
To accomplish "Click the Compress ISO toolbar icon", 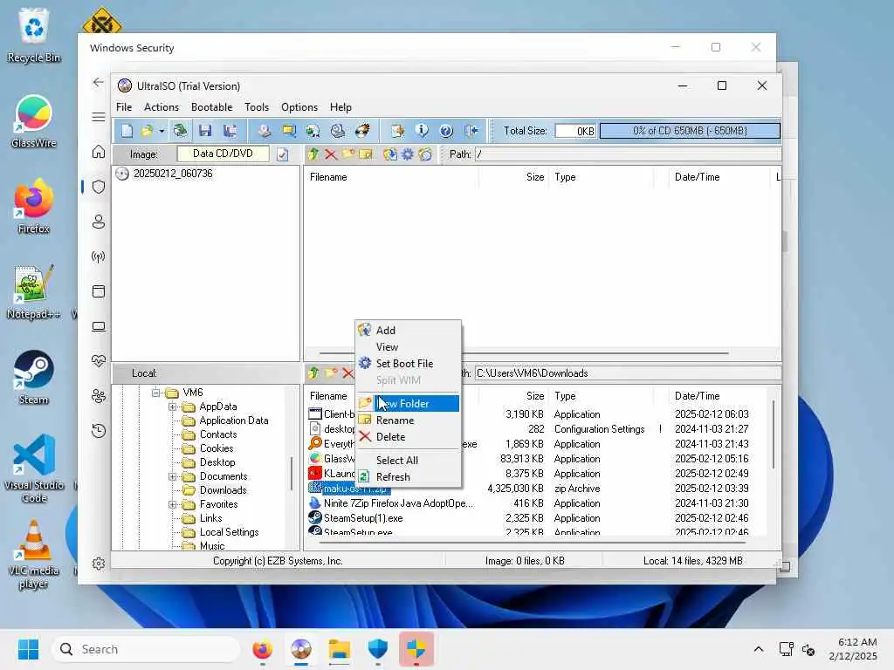I will coord(289,131).
